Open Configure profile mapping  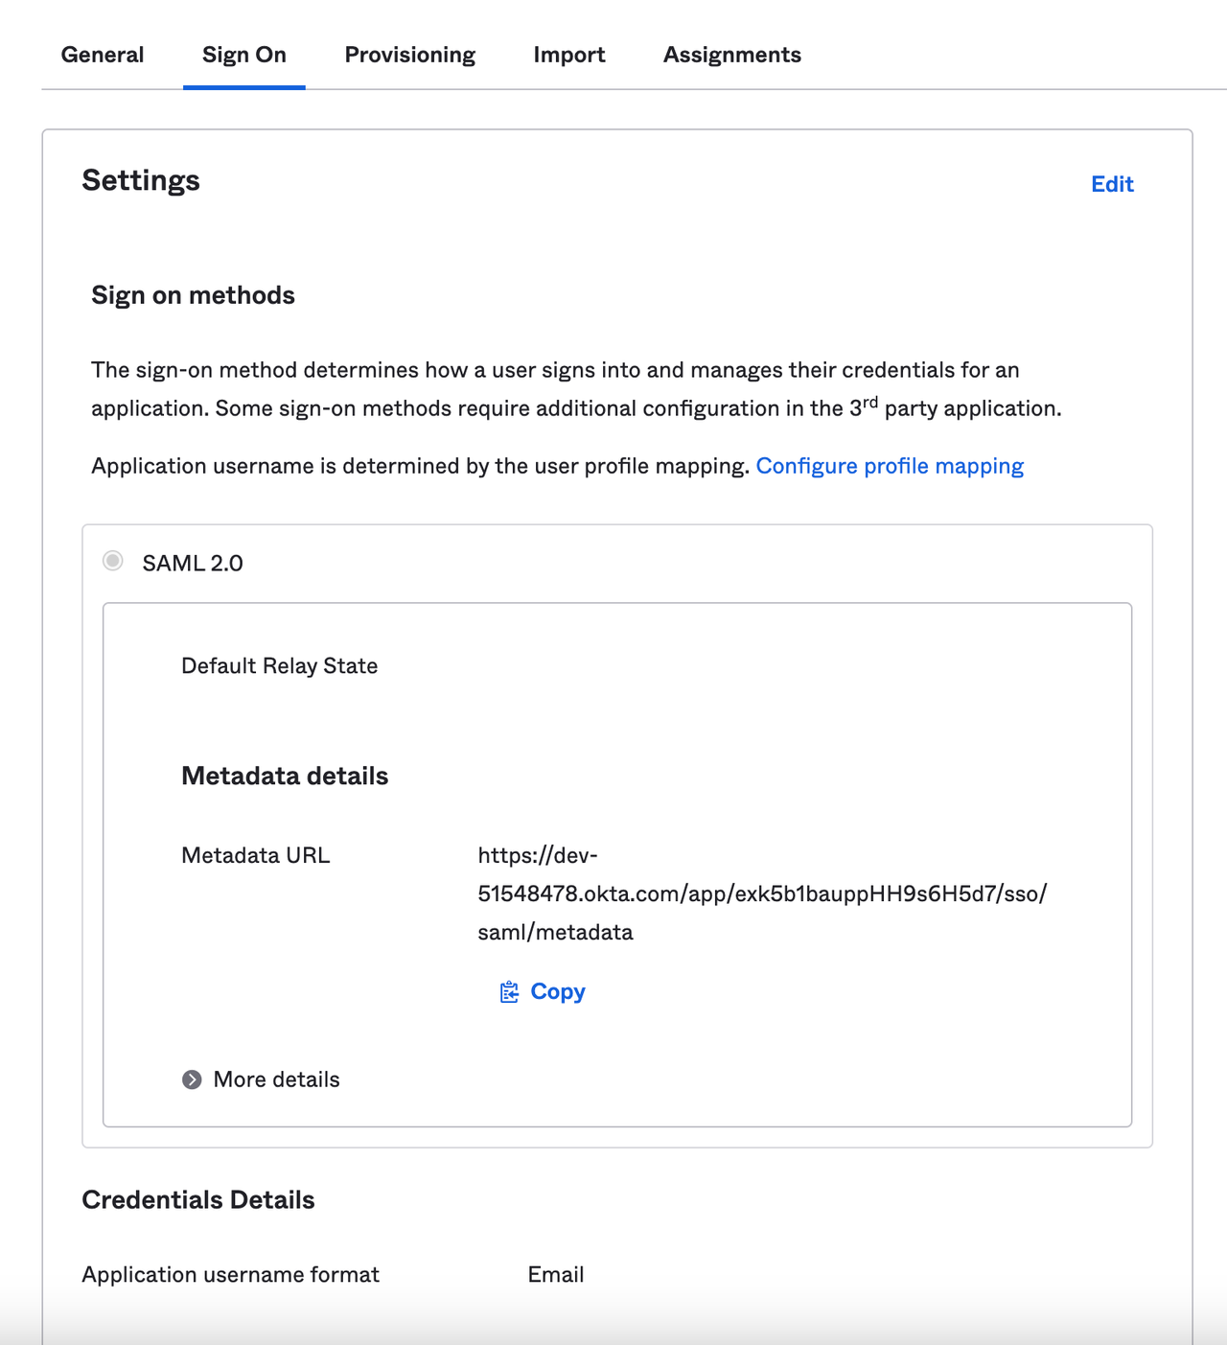[891, 466]
